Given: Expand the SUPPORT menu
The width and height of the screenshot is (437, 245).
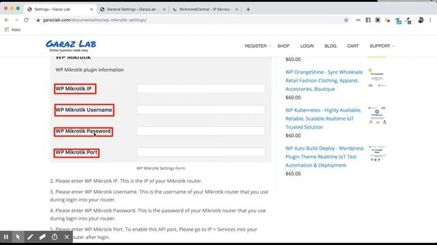Looking at the screenshot, I should click(x=382, y=46).
